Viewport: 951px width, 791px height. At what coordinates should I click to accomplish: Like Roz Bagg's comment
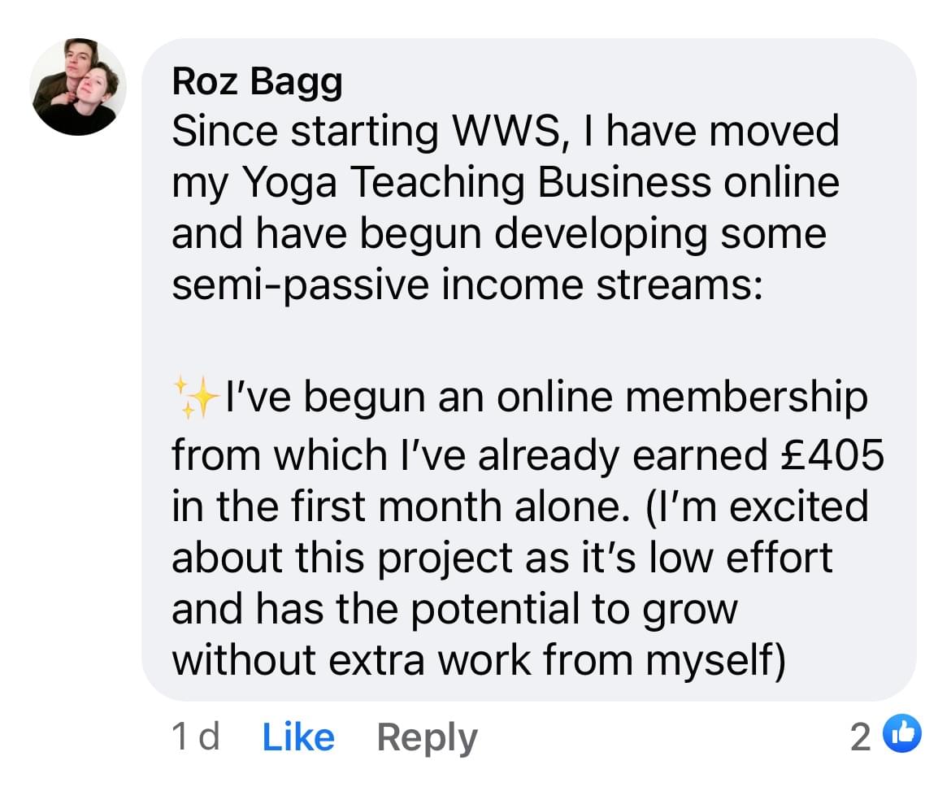pos(298,737)
